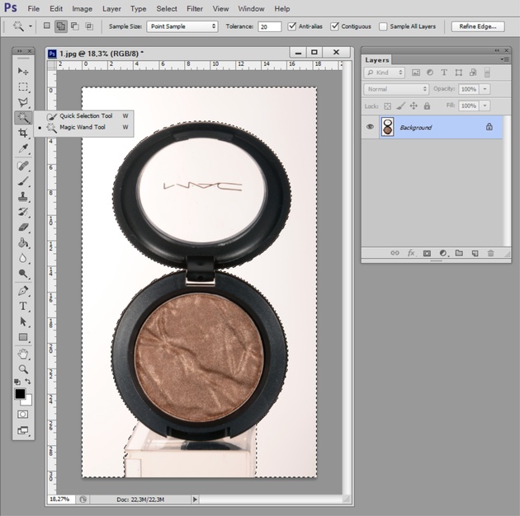This screenshot has height=516, width=520.
Task: Open the Image menu
Action: [x=83, y=8]
